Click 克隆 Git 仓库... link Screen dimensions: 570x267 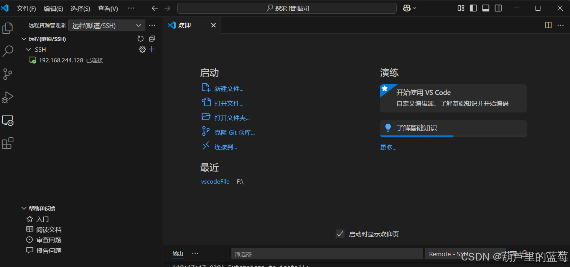[x=235, y=132]
